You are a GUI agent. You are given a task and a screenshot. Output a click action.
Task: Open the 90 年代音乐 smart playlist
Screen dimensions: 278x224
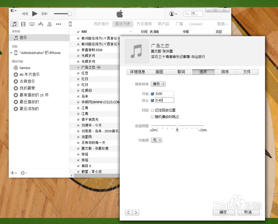coord(27,74)
